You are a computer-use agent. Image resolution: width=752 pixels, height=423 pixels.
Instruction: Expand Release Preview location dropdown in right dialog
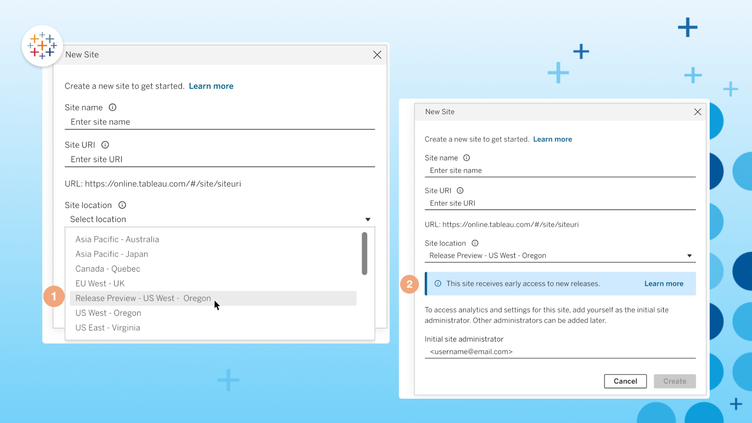(x=689, y=256)
